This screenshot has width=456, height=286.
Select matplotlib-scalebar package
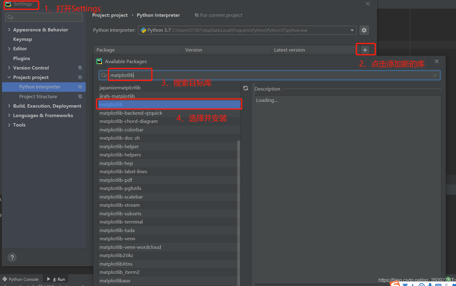pos(168,197)
